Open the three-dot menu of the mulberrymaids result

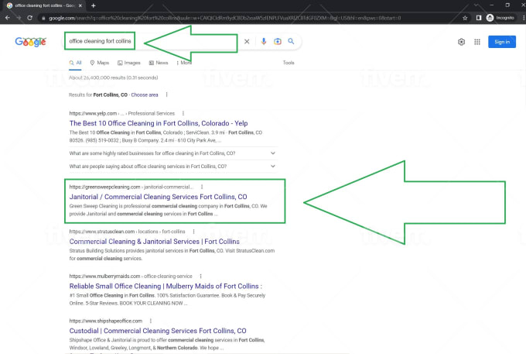tap(200, 276)
